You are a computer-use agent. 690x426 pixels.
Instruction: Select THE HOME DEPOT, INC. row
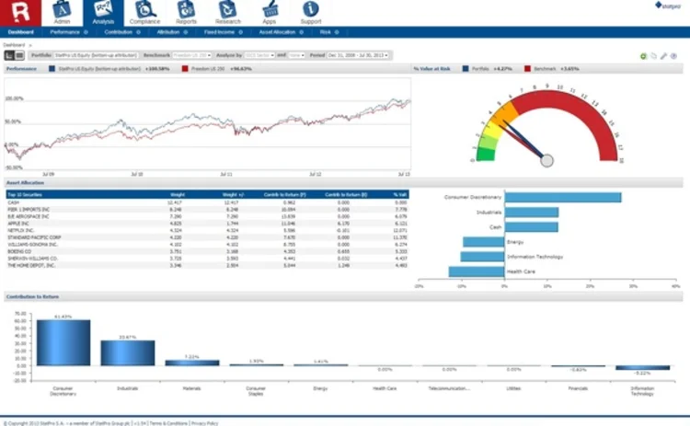[x=207, y=265]
